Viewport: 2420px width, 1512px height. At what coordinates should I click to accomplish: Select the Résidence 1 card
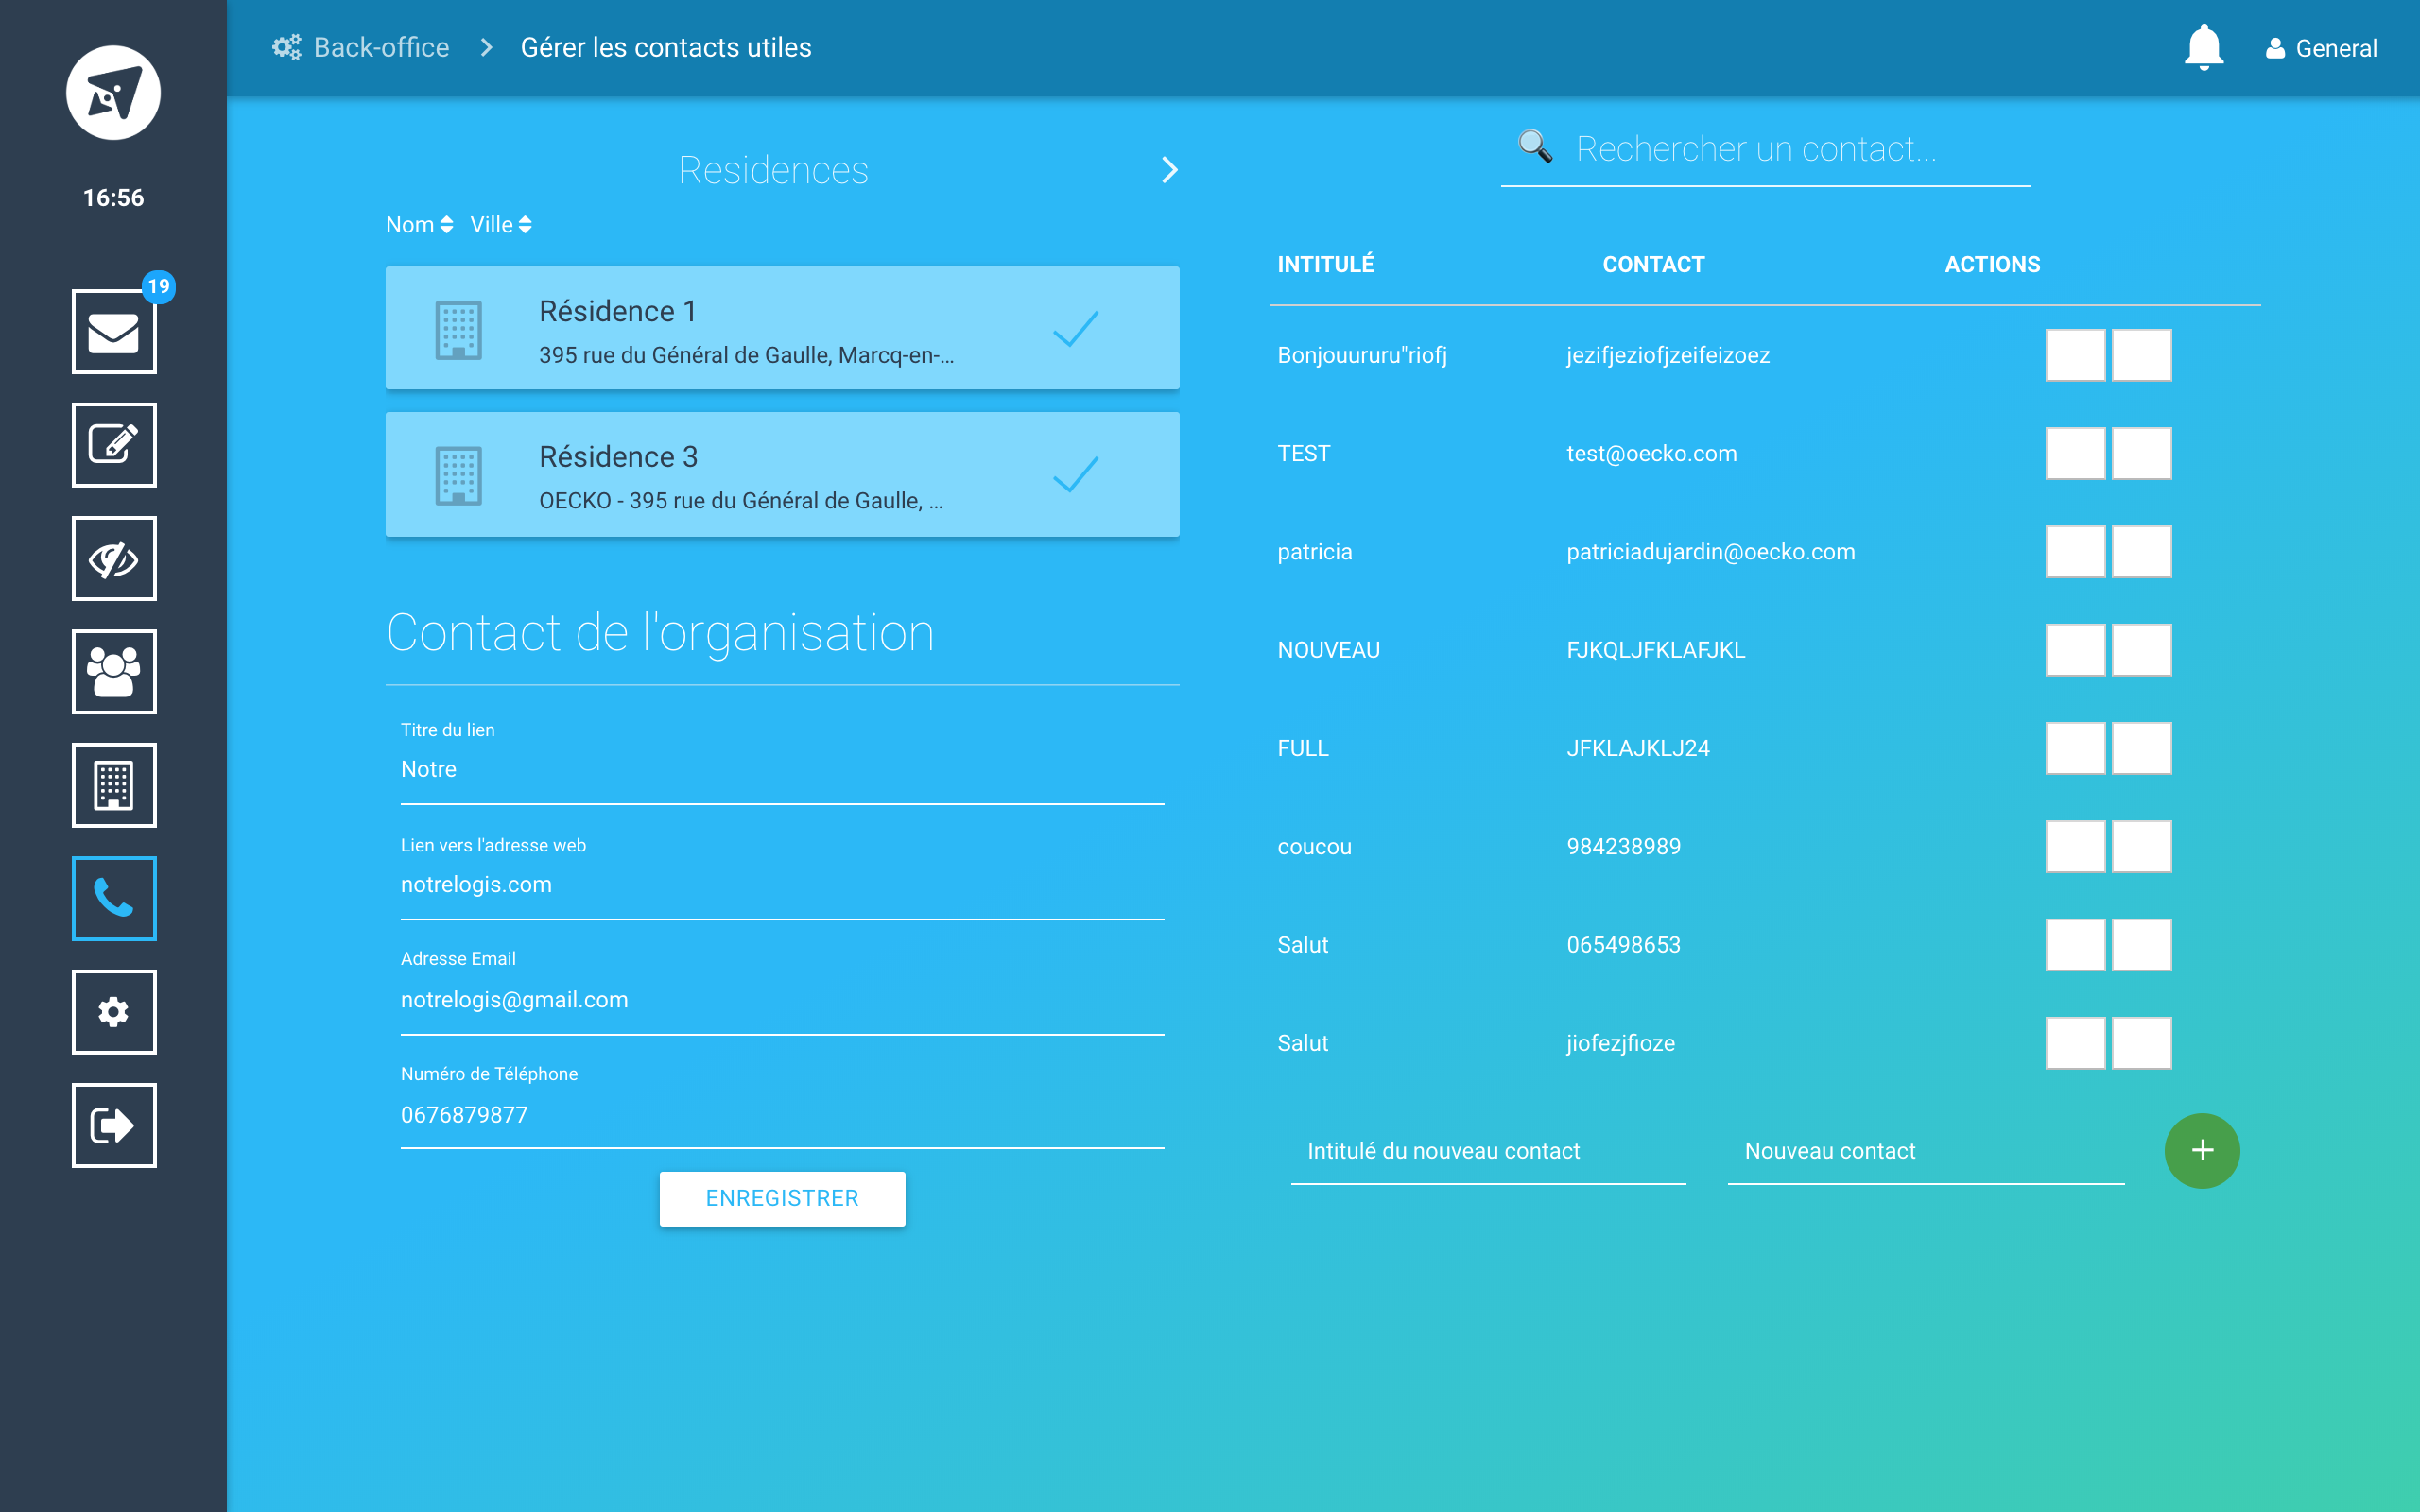[782, 328]
